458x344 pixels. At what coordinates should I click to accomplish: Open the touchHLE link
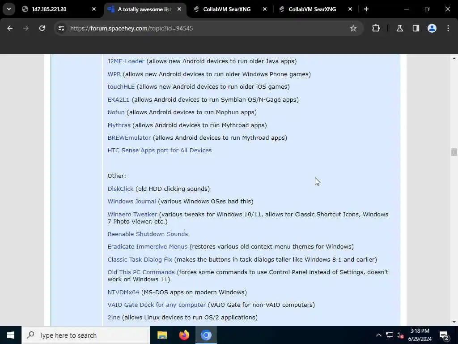pos(121,86)
